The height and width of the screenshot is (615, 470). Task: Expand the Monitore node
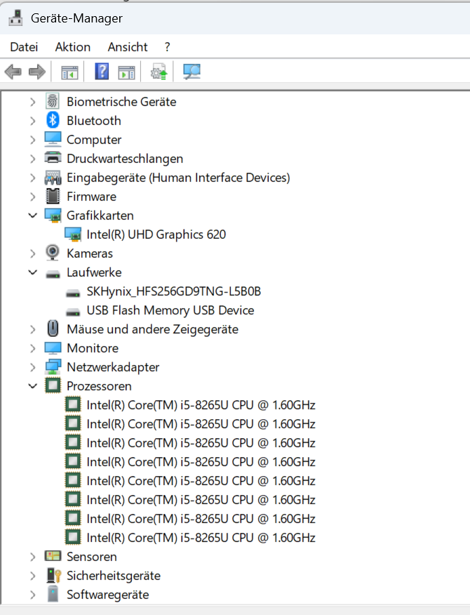[x=32, y=348]
